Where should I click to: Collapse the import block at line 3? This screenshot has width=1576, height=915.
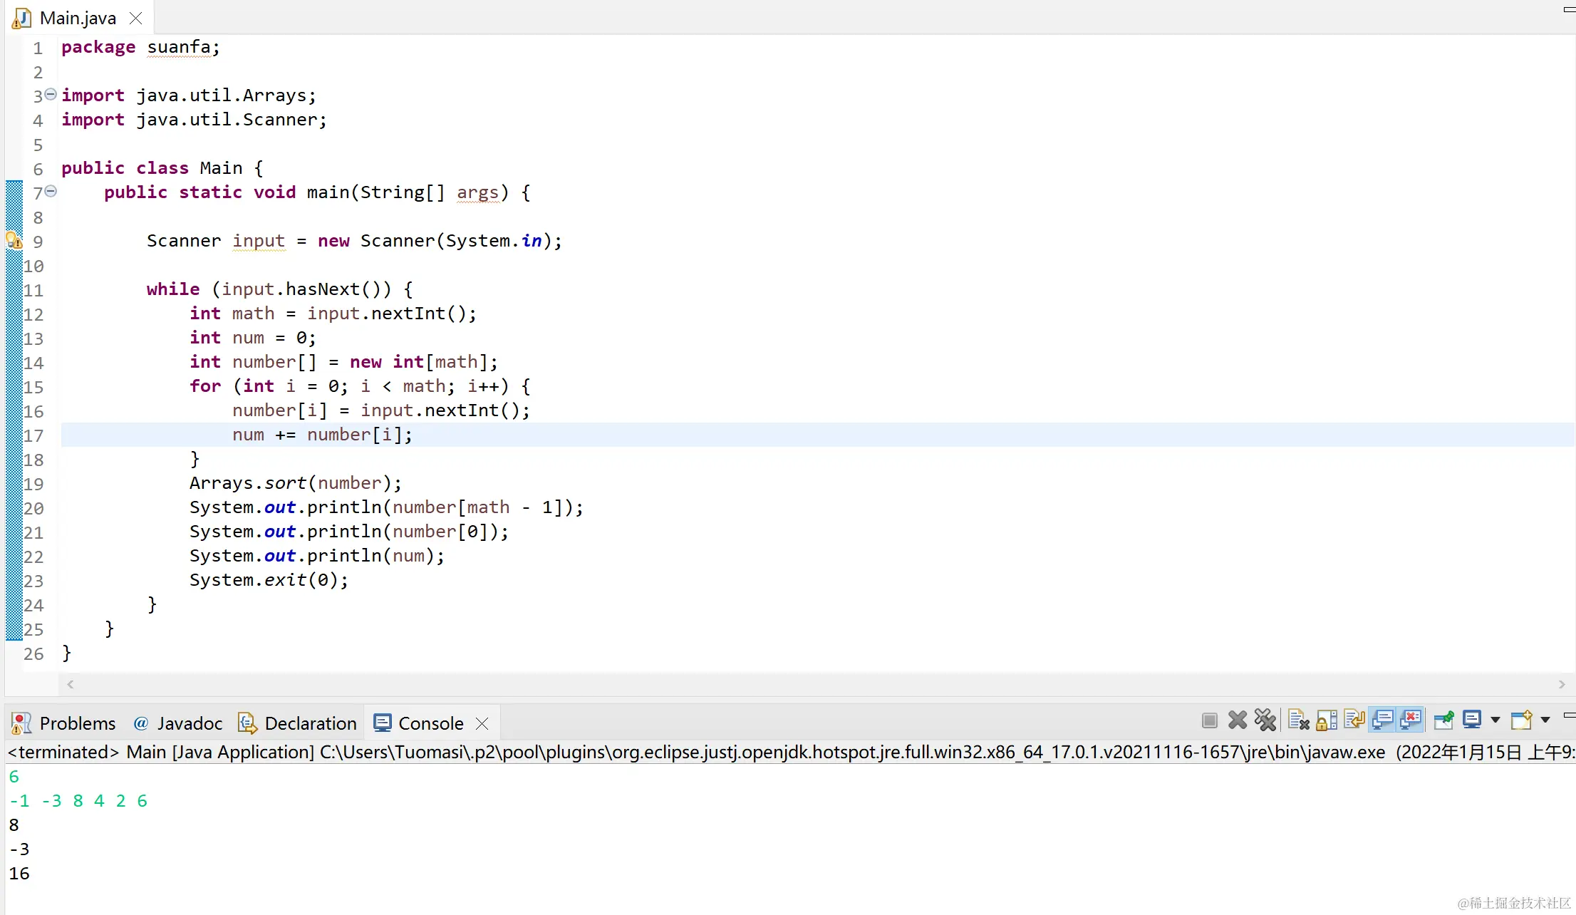[51, 94]
